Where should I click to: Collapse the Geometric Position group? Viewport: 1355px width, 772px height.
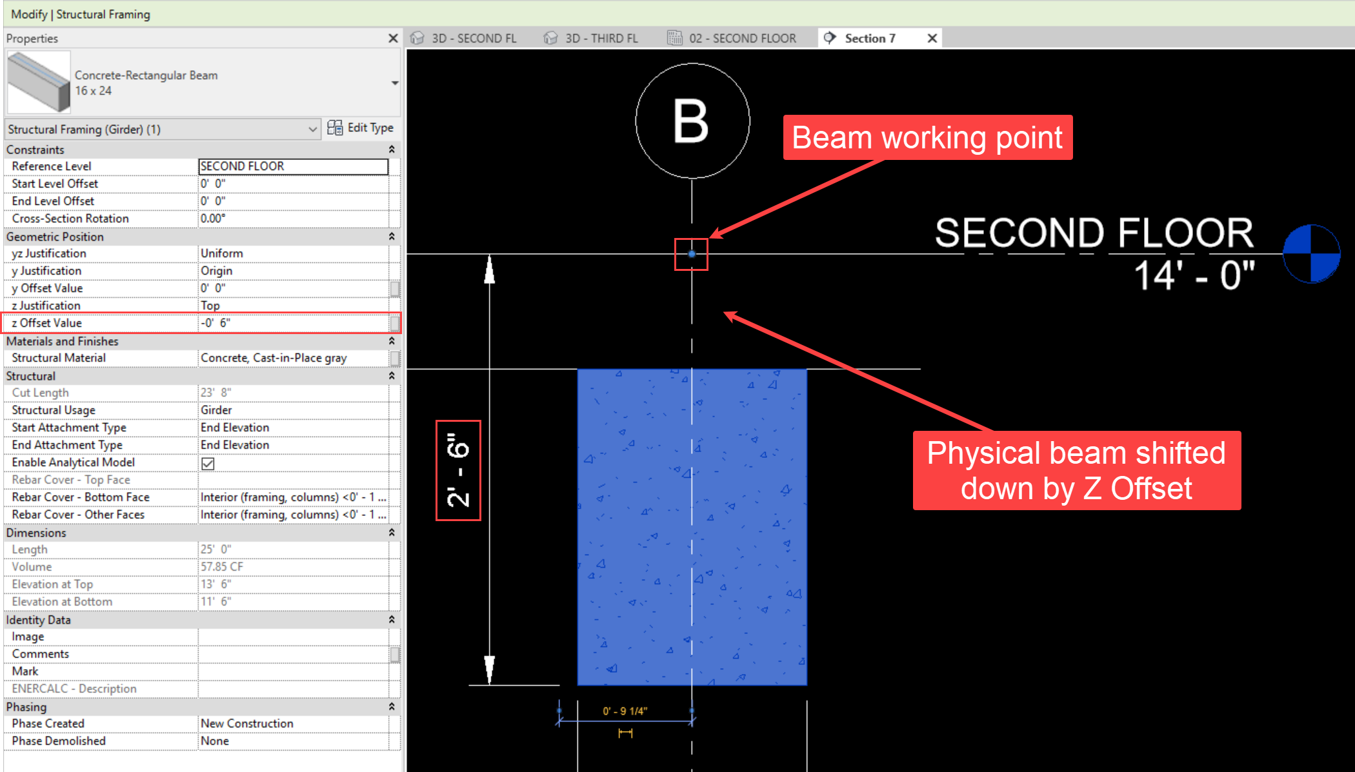(x=391, y=237)
